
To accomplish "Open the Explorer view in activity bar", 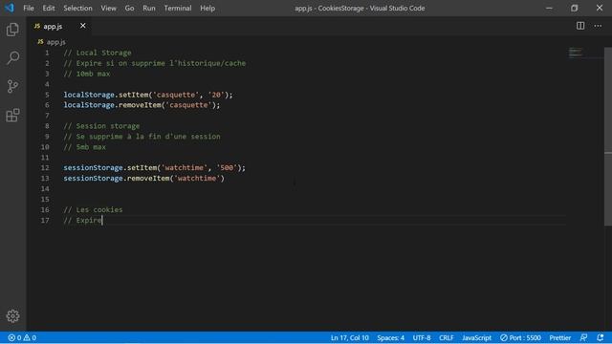I will click(x=12, y=30).
